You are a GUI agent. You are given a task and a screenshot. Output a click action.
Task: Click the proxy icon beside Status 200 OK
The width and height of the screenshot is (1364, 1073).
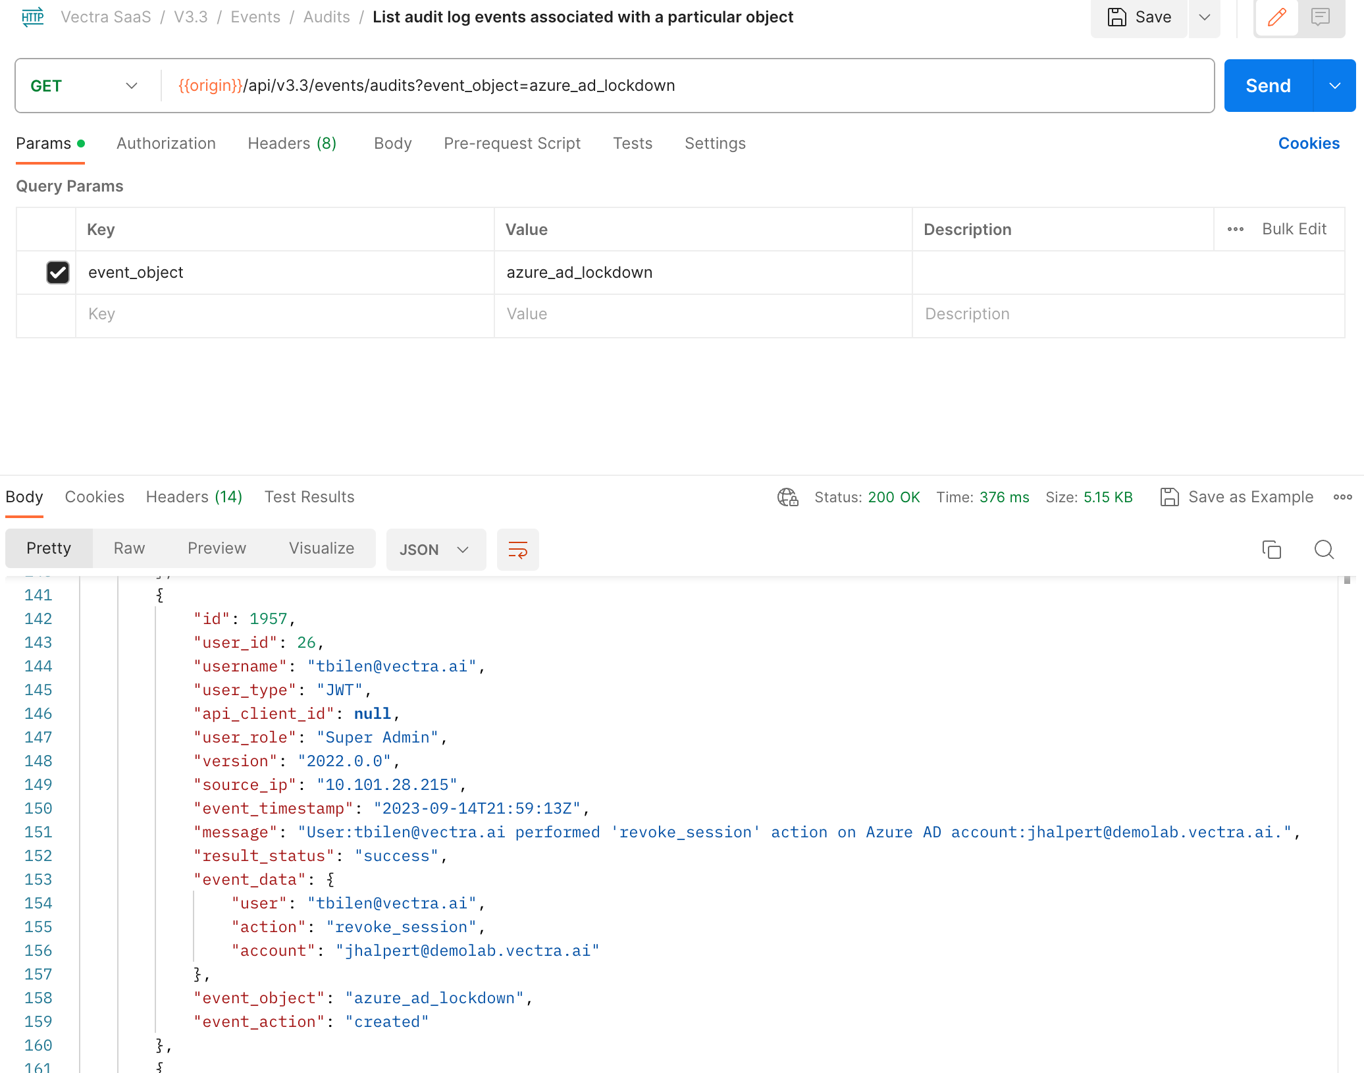pyautogui.click(x=787, y=497)
